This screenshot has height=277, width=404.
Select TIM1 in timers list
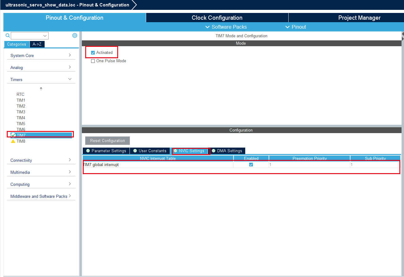point(21,100)
